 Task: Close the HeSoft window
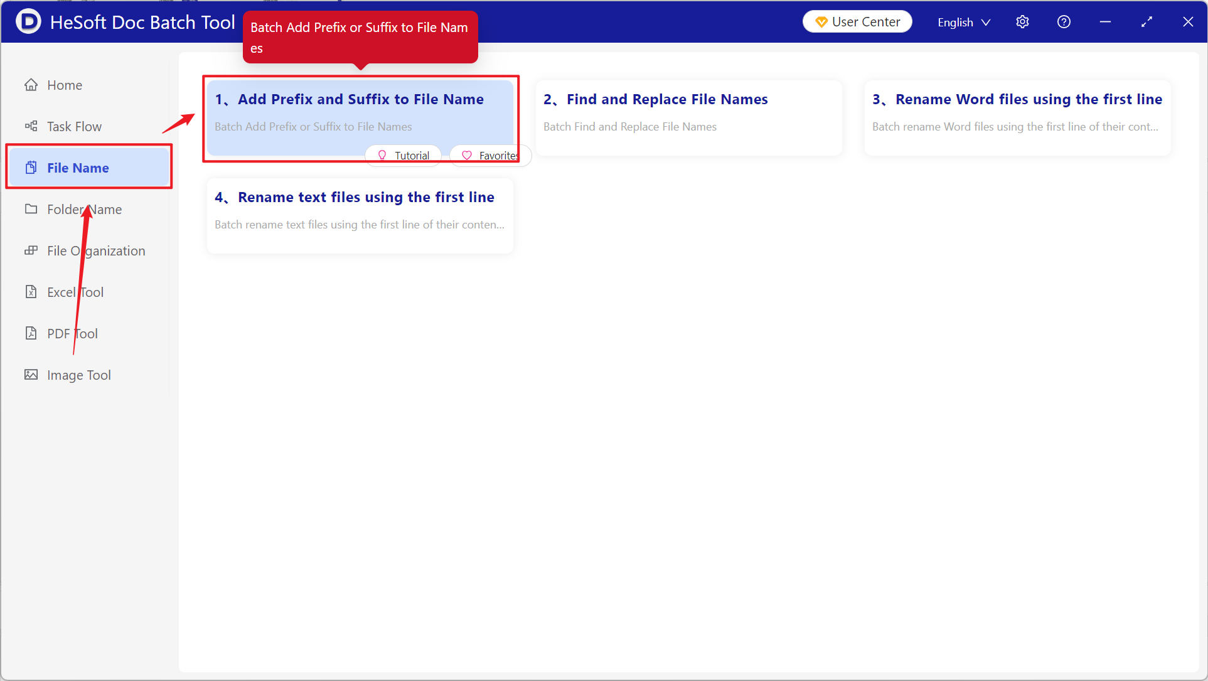coord(1188,22)
